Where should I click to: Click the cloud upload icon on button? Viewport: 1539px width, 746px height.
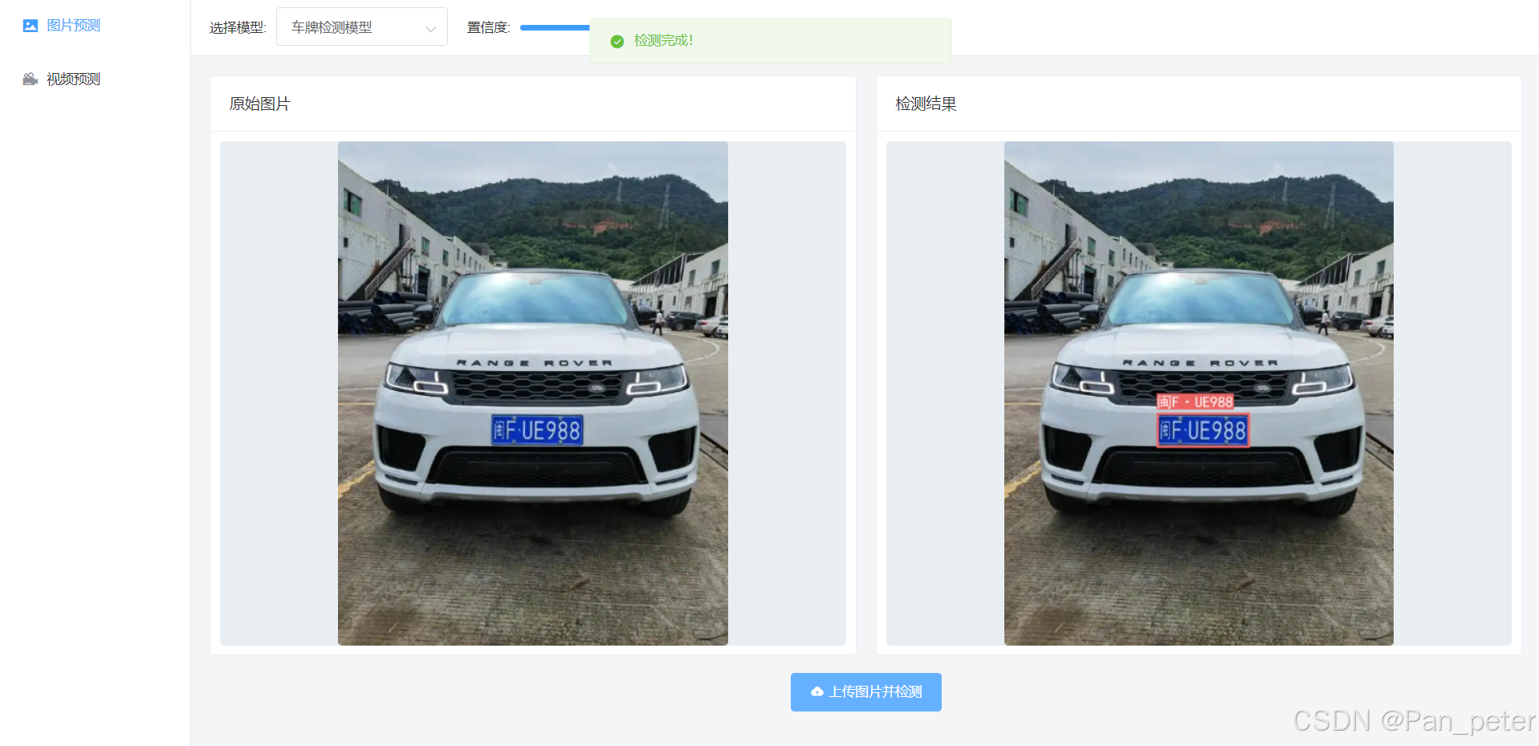click(816, 691)
